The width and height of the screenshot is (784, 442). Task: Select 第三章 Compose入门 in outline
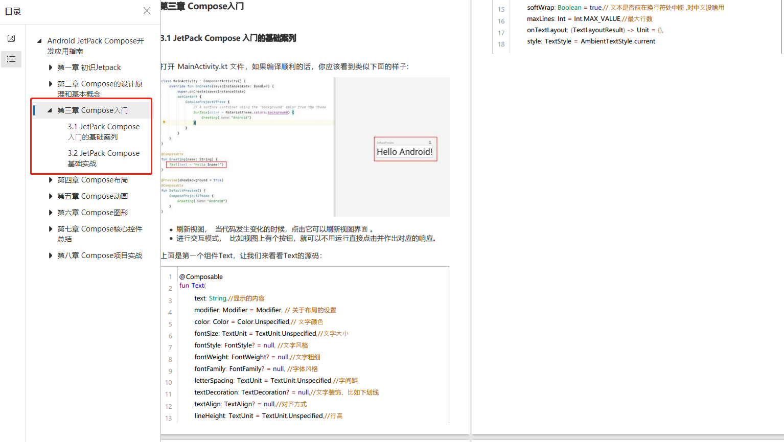coord(93,110)
